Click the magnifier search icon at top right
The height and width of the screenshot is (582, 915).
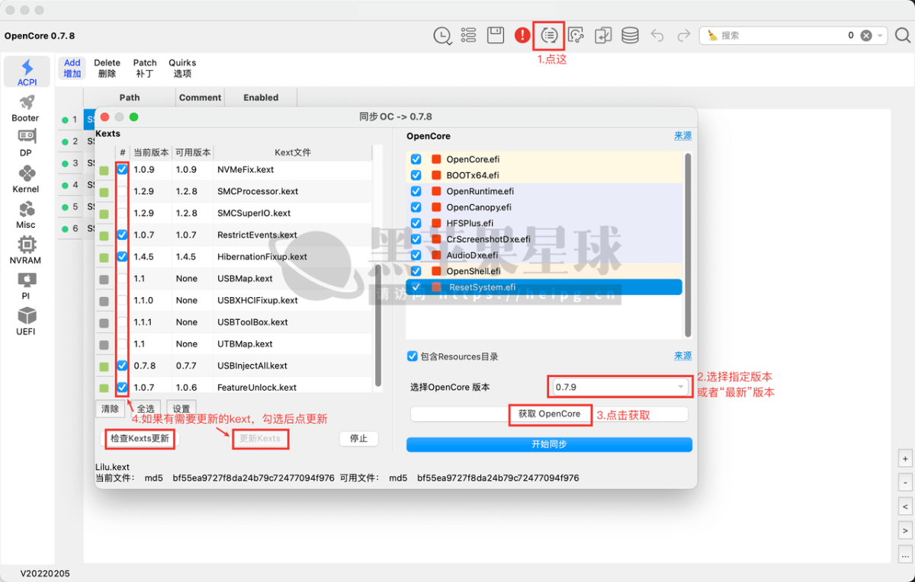click(x=903, y=35)
